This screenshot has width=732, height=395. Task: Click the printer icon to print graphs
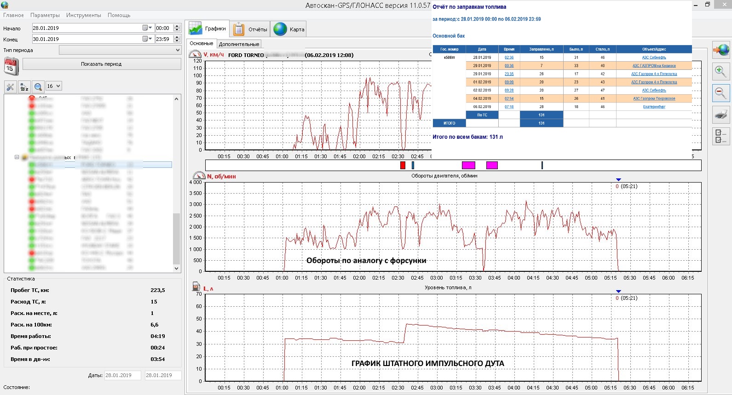[720, 114]
